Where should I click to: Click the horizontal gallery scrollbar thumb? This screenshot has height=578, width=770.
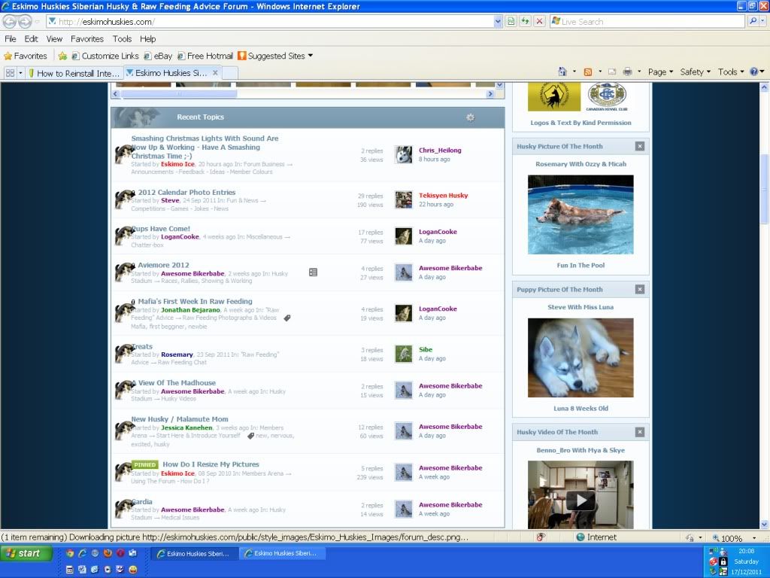[178, 93]
